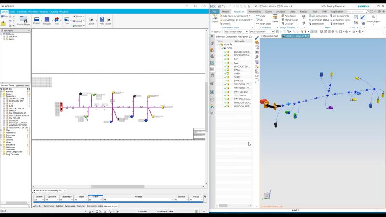This screenshot has width=386, height=217.
Task: Select SW-VALET LOCKOUT in Harness Design tree
Action: coord(18,123)
